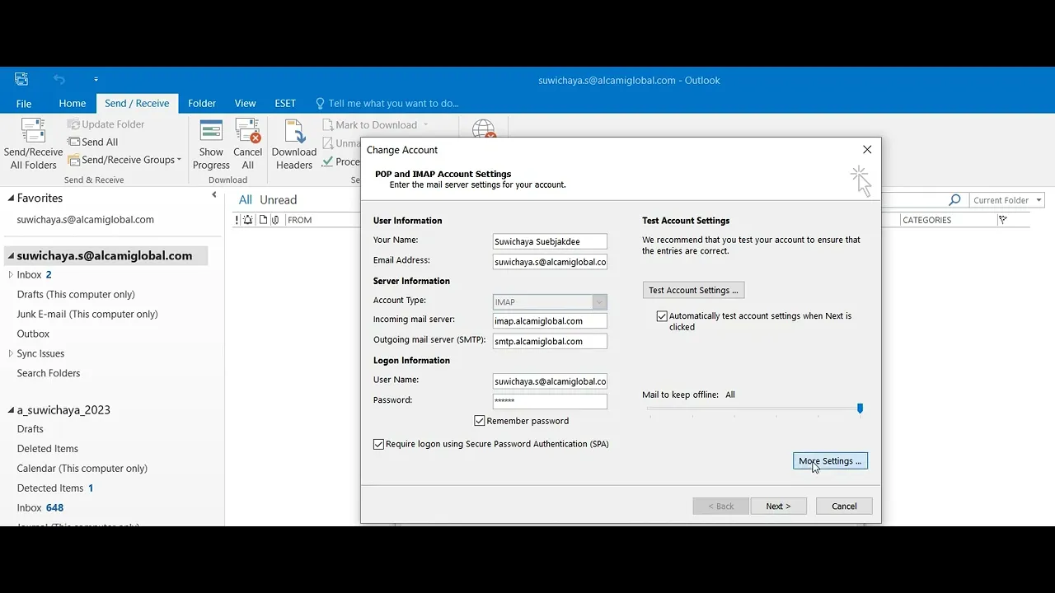The height and width of the screenshot is (593, 1055).
Task: Click the Tell me lightbulb search box
Action: pos(387,103)
